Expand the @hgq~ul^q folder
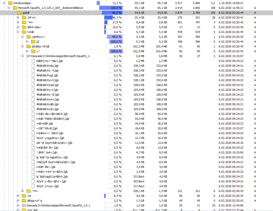Screen dimensions: 273x211 18,201
